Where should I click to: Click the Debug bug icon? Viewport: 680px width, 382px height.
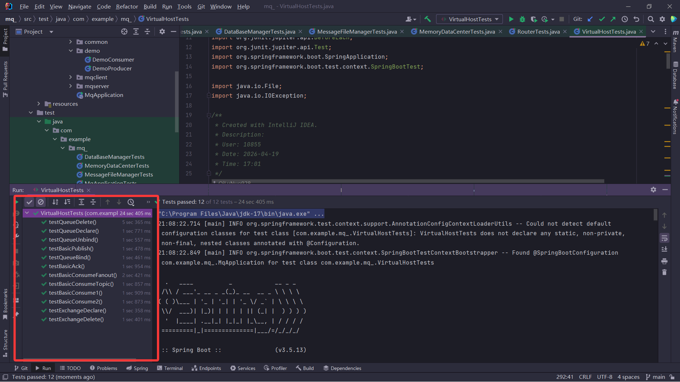(522, 19)
